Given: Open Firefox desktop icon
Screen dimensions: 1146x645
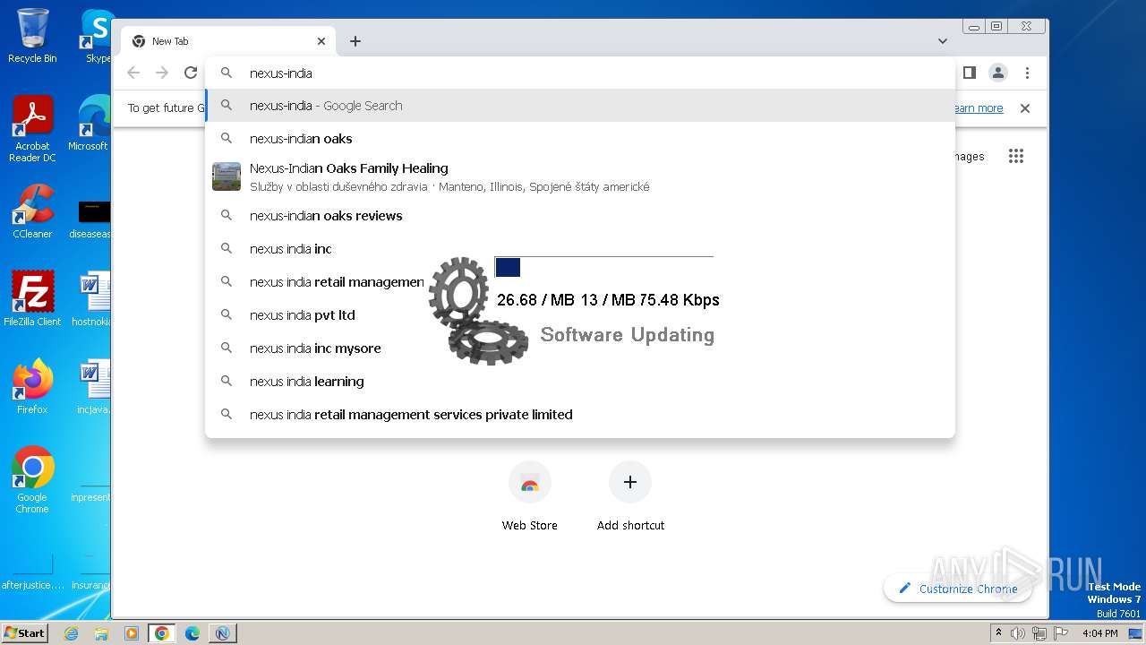Looking at the screenshot, I should tap(32, 387).
